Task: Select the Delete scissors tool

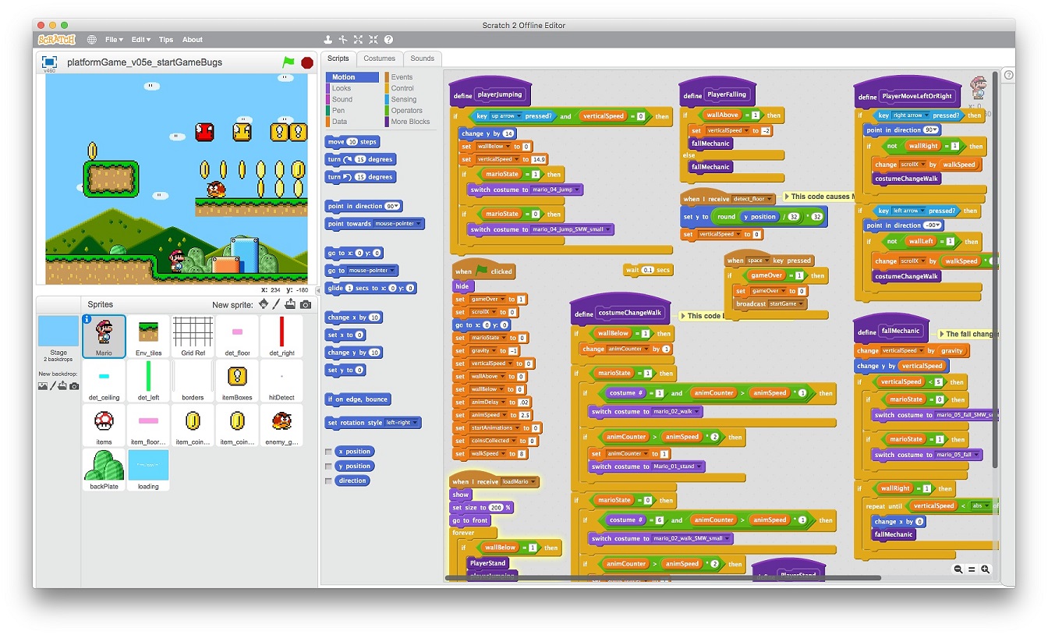Action: point(343,40)
